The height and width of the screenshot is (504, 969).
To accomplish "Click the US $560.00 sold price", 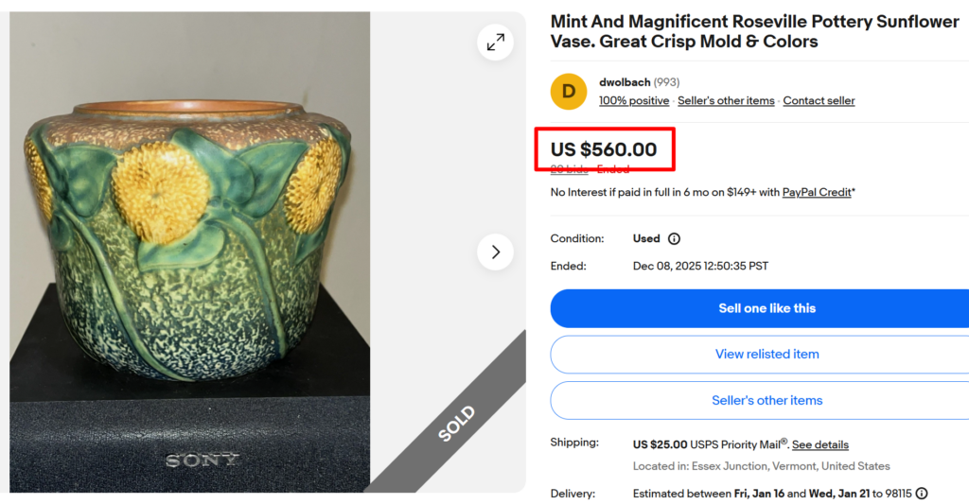I will (x=604, y=149).
